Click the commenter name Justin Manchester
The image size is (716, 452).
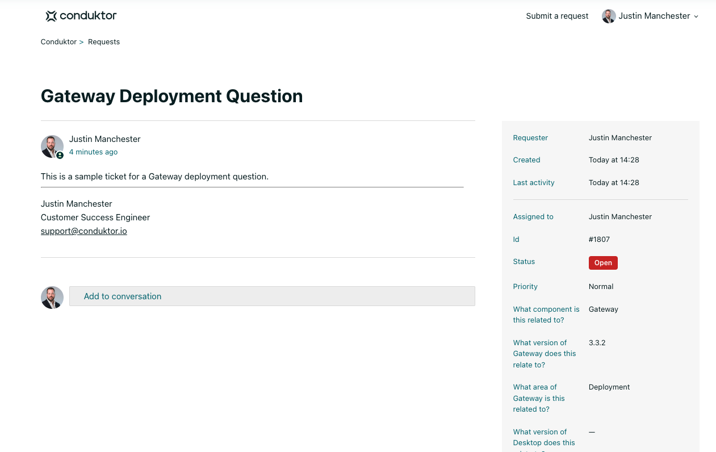(104, 139)
